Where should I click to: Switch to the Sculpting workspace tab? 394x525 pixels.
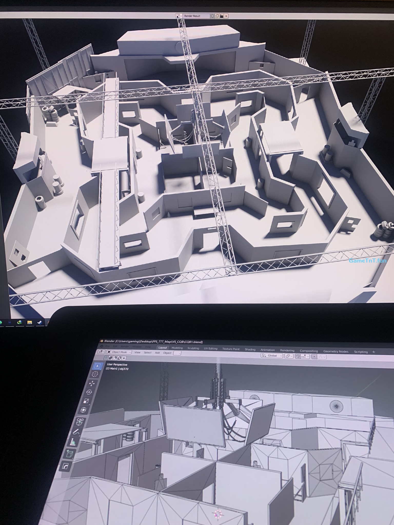click(x=193, y=348)
